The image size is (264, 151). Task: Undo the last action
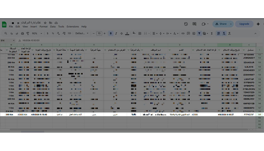point(12,33)
